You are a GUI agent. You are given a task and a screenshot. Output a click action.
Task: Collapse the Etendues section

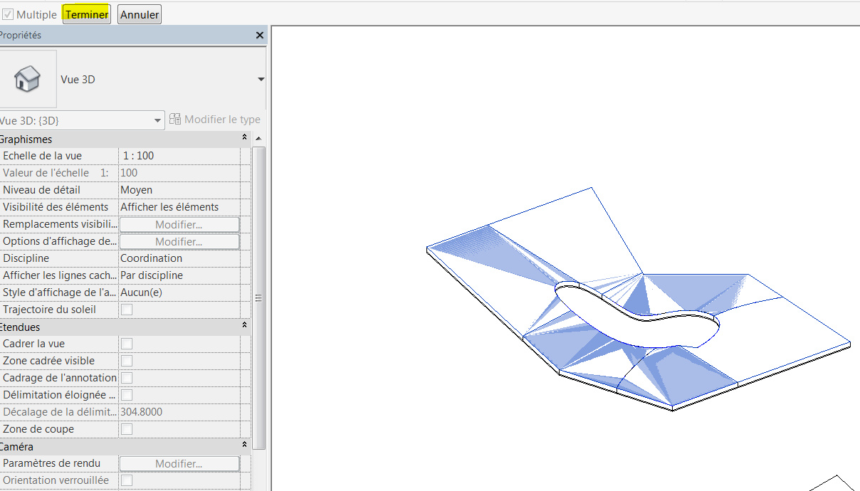(x=245, y=327)
